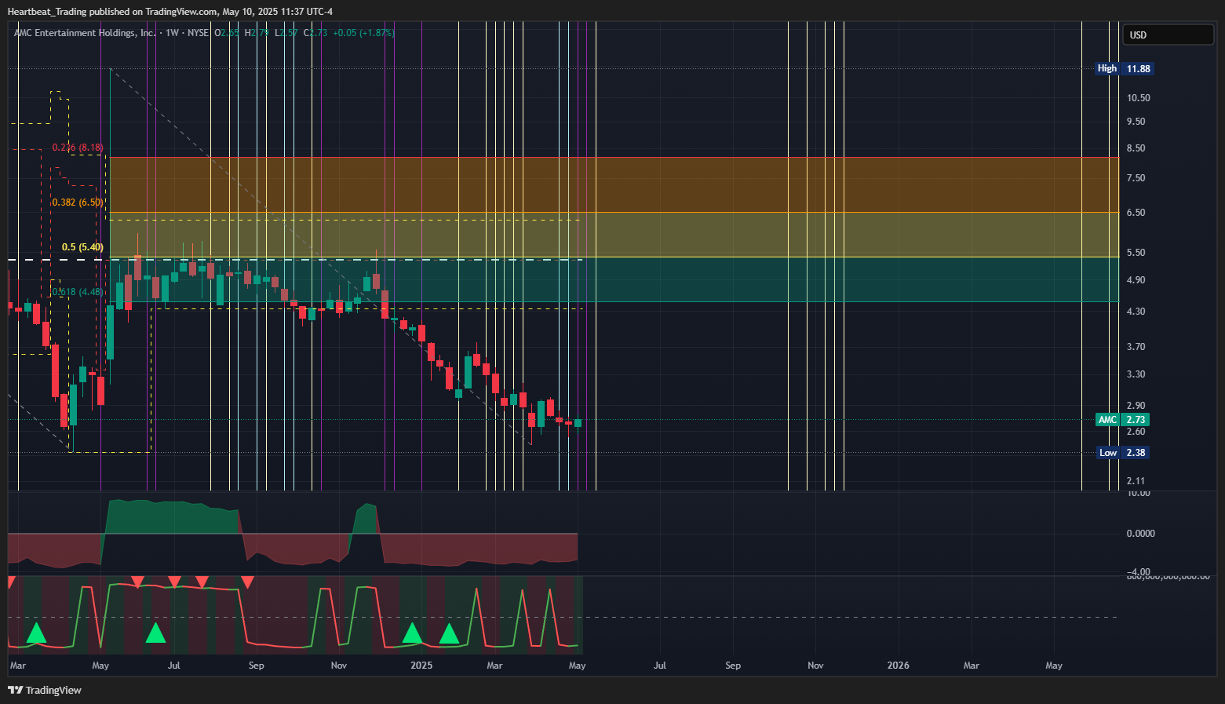Click the 0.236 (8.18) Fibonacci label
The image size is (1225, 704).
(78, 148)
